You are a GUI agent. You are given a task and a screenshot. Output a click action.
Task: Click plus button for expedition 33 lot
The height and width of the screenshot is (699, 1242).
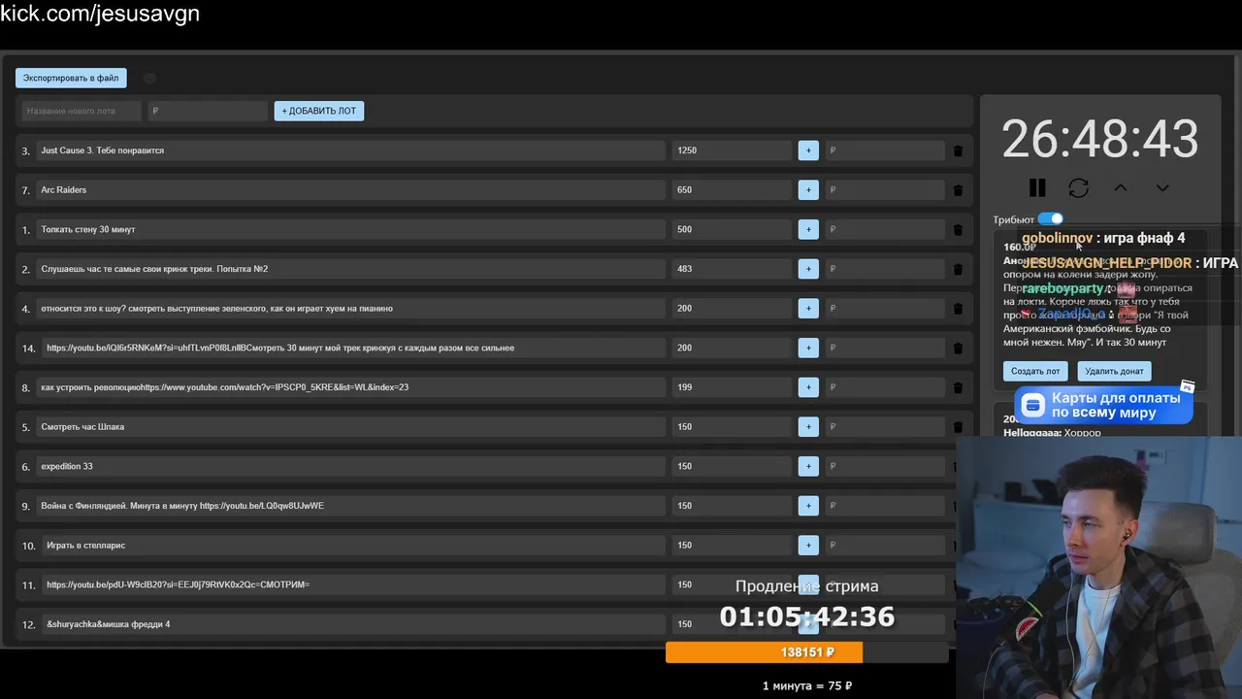[808, 466]
